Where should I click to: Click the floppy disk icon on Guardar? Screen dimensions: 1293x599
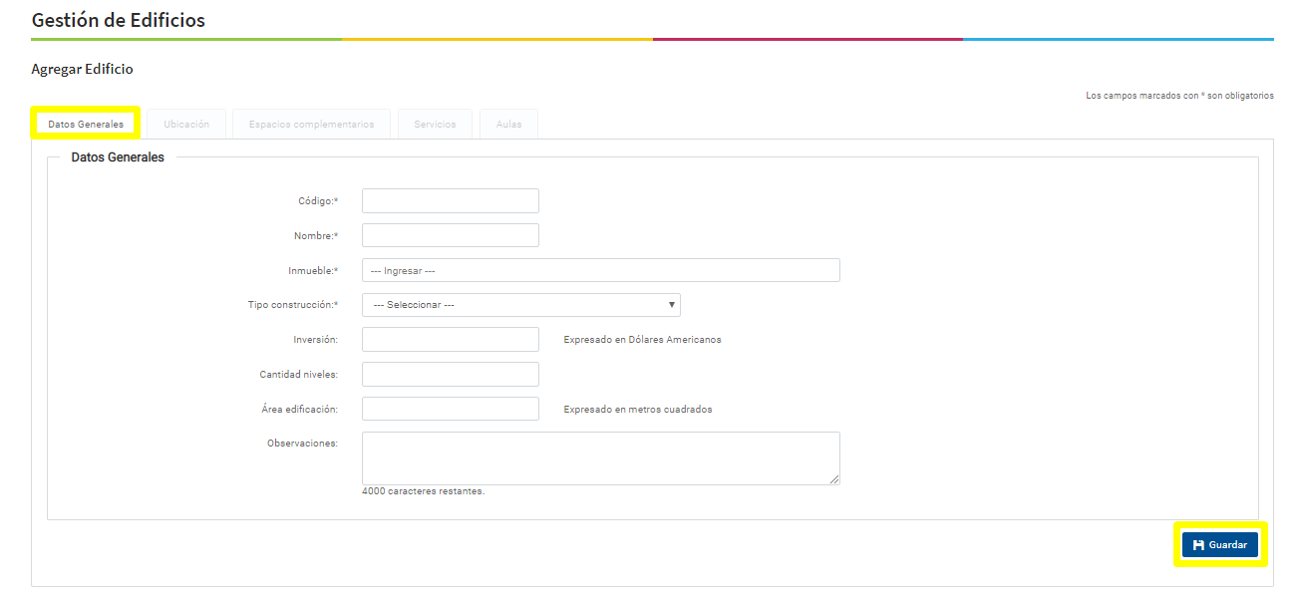[x=1198, y=545]
